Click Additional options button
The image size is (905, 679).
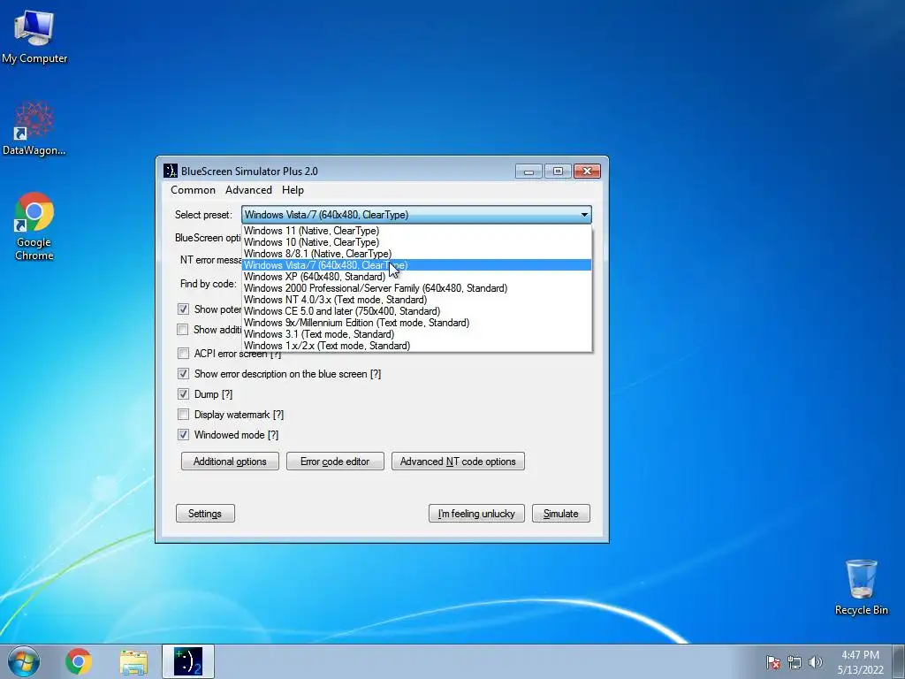click(x=230, y=462)
